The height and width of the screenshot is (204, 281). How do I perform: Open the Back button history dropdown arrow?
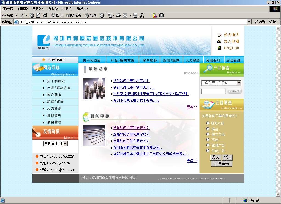(16, 15)
